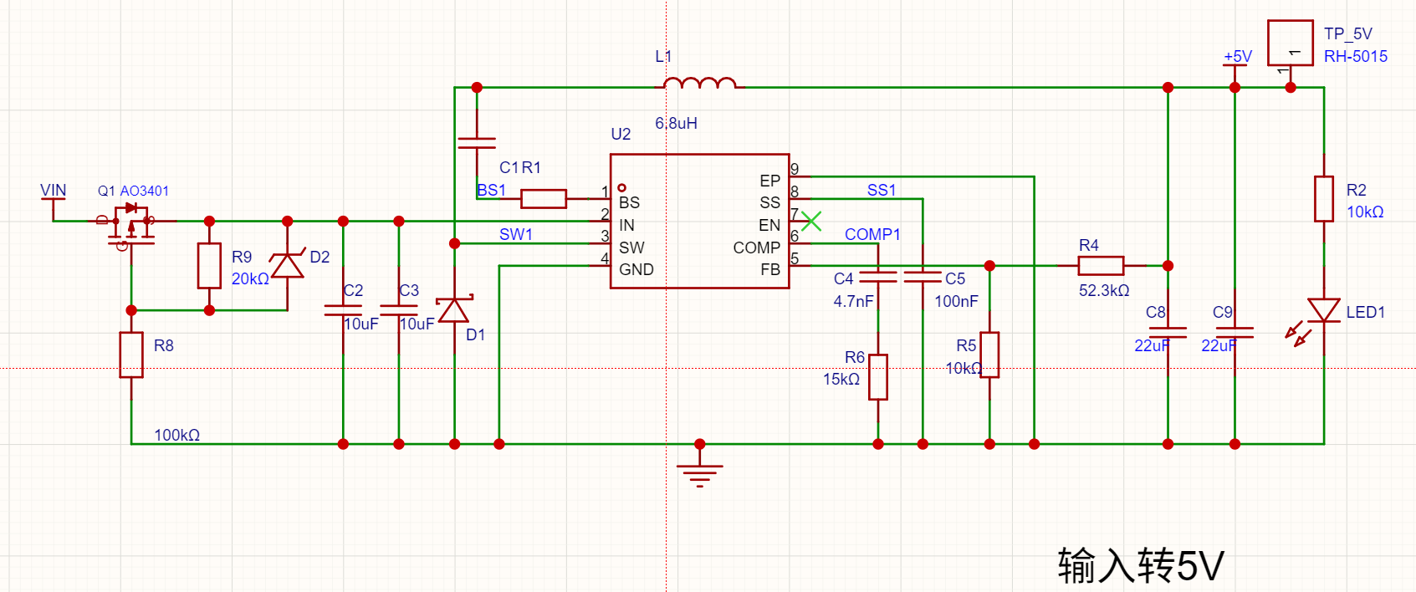
Task: Select the COMP1 net label
Action: pos(872,234)
